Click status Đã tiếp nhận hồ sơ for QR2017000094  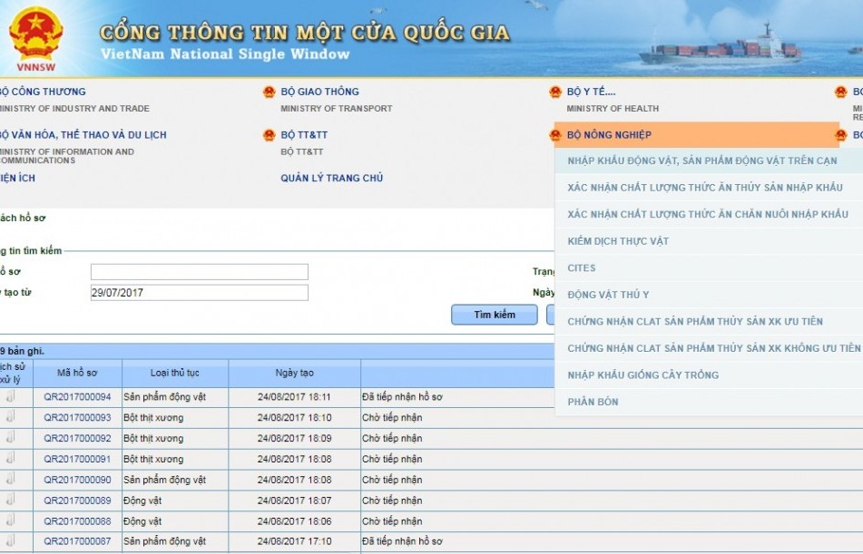[402, 396]
